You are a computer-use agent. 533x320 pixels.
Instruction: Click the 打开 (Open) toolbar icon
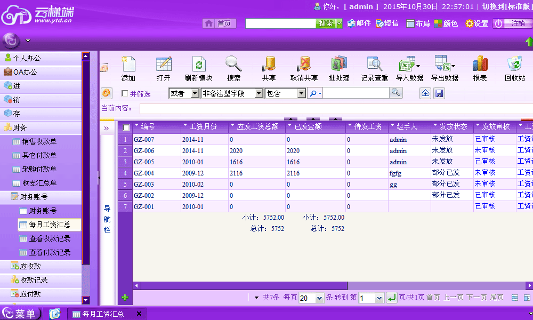pyautogui.click(x=164, y=64)
